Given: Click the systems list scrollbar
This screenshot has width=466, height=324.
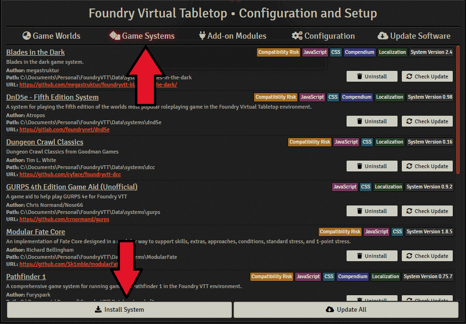Looking at the screenshot, I should pyautogui.click(x=458, y=109).
